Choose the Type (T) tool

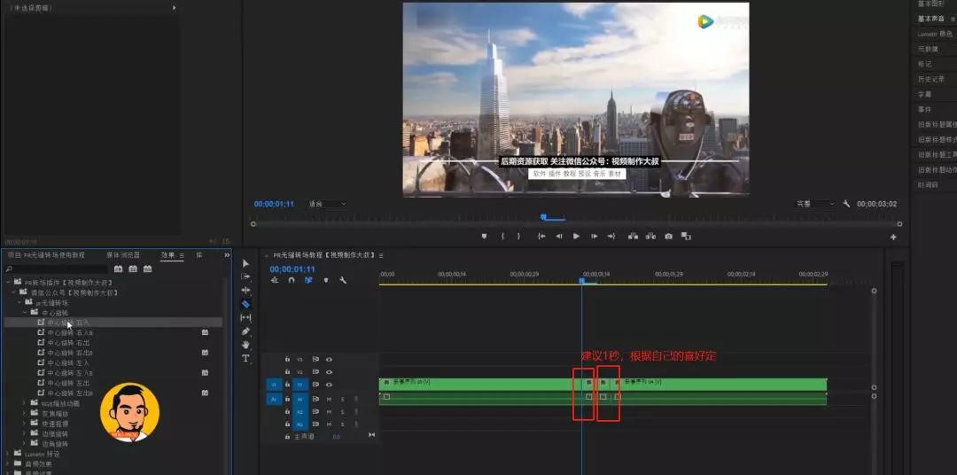(245, 358)
